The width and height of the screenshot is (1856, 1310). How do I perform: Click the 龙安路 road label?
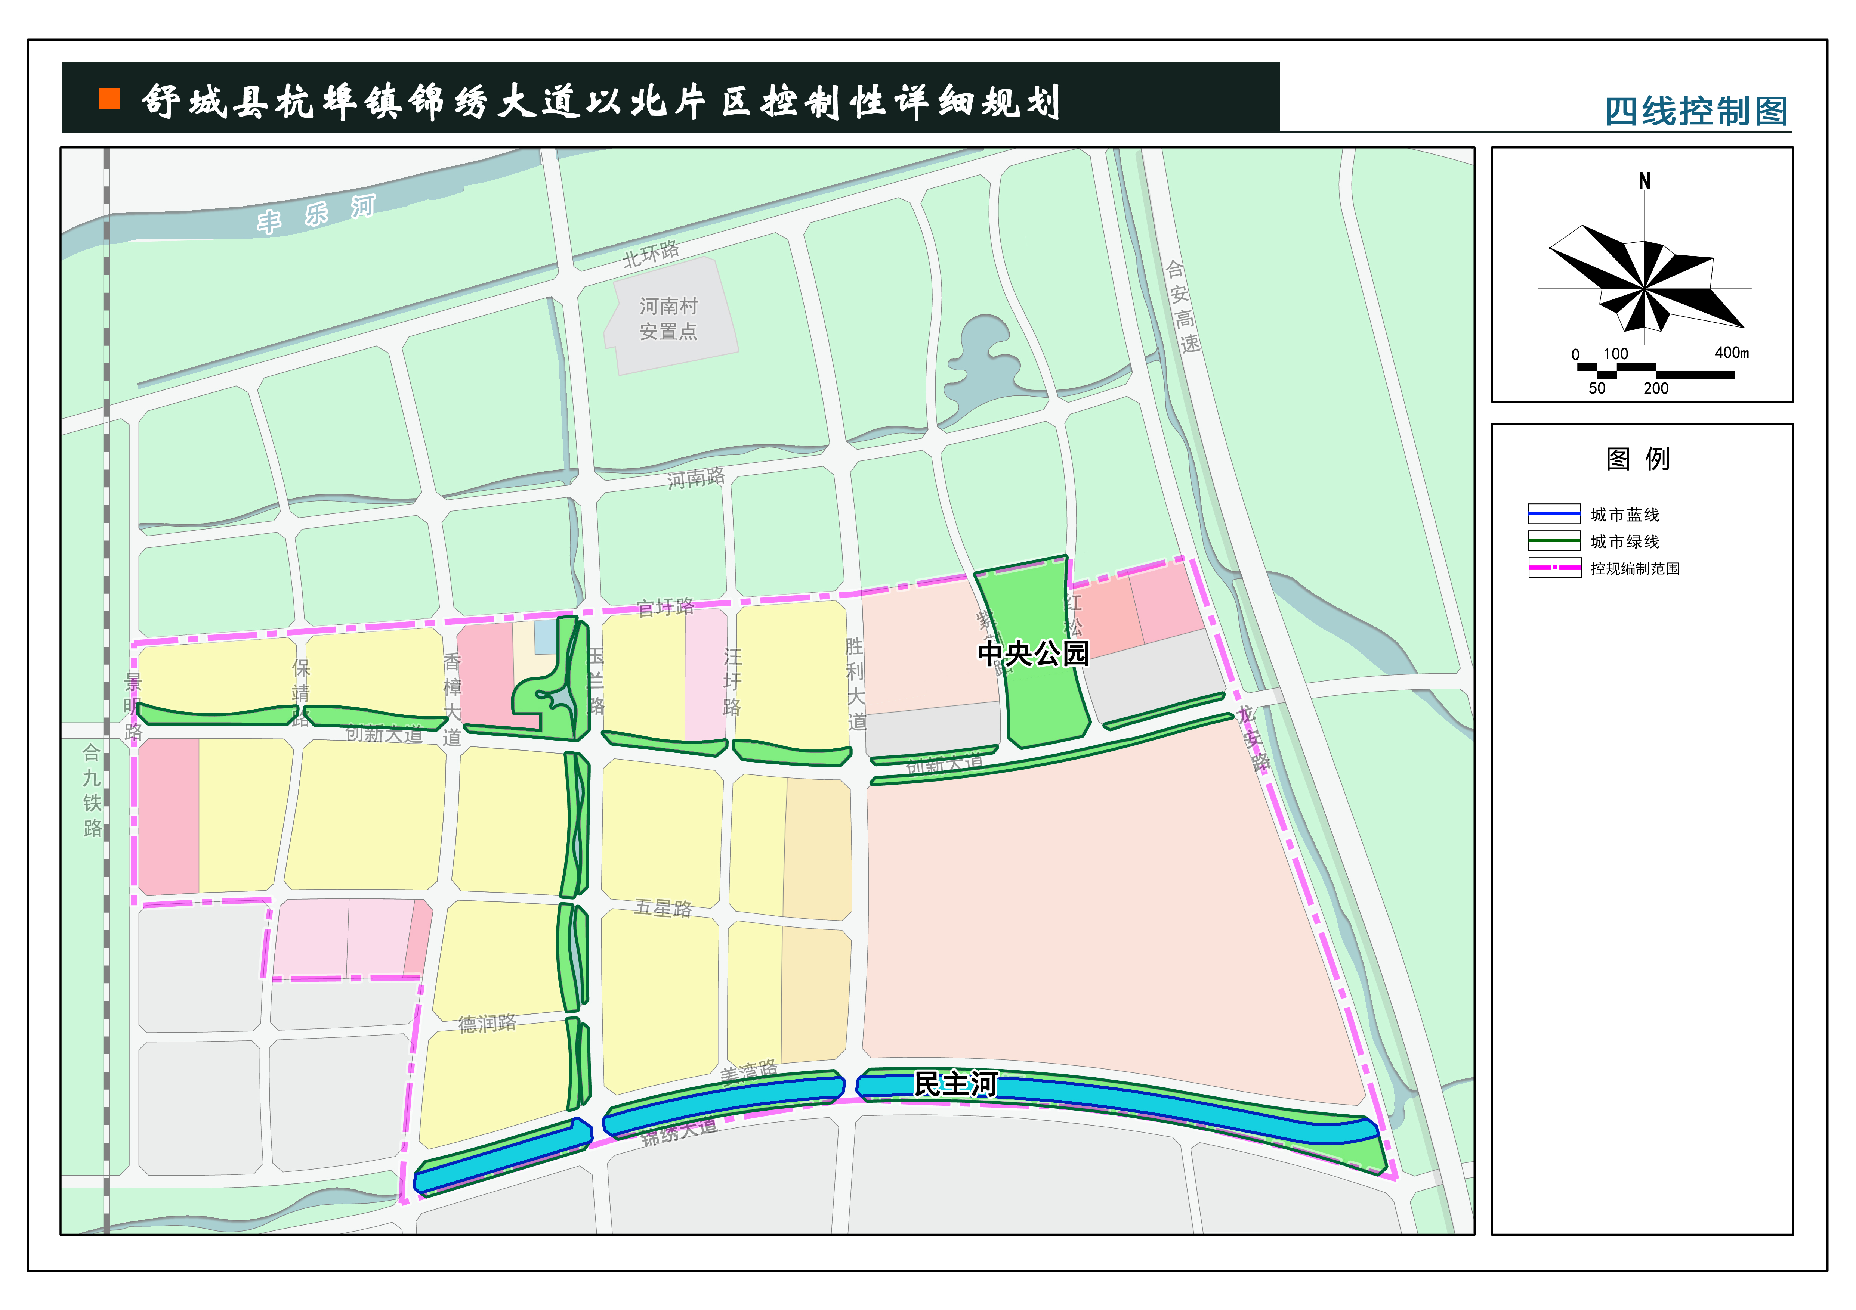pos(1253,738)
